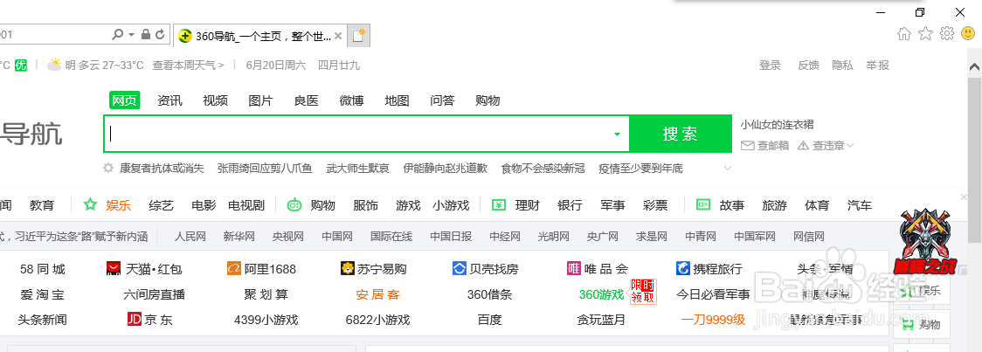Select the 视频 search tab

[x=216, y=100]
